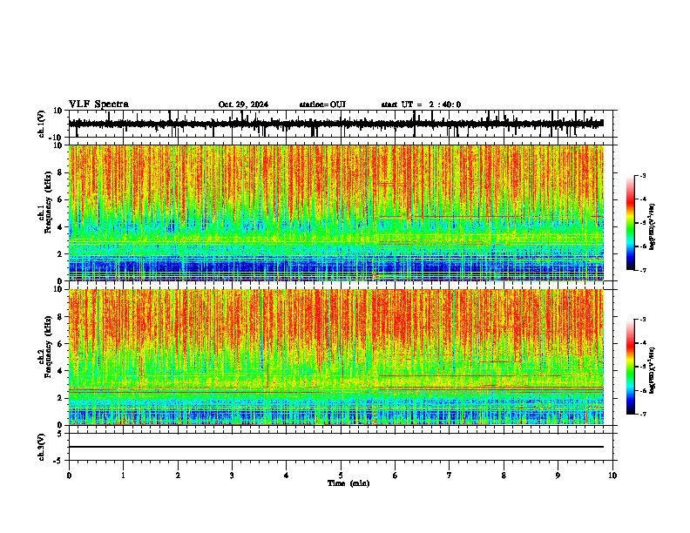Click the ch.1 color bar log(PSD) label
The image size is (690, 533).
(x=653, y=226)
